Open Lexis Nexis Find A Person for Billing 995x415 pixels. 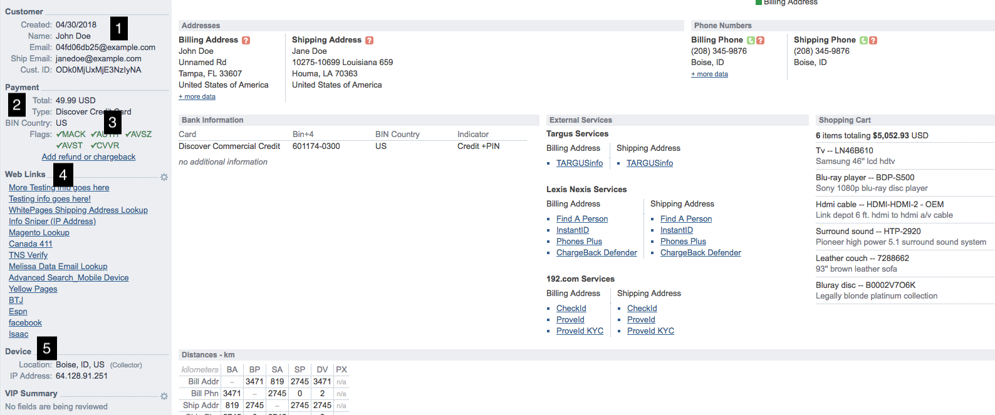pyautogui.click(x=582, y=219)
